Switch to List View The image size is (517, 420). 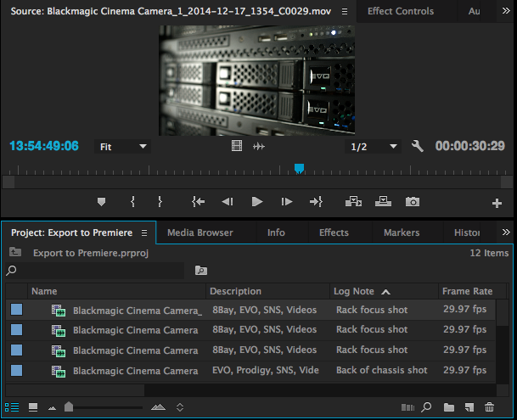(x=12, y=407)
